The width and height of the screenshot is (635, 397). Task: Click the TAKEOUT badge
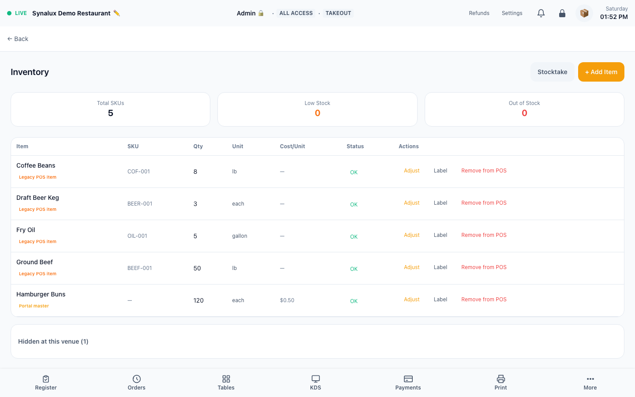click(x=338, y=13)
